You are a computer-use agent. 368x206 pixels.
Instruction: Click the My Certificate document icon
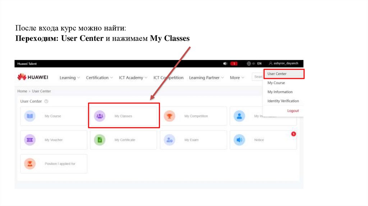click(100, 140)
